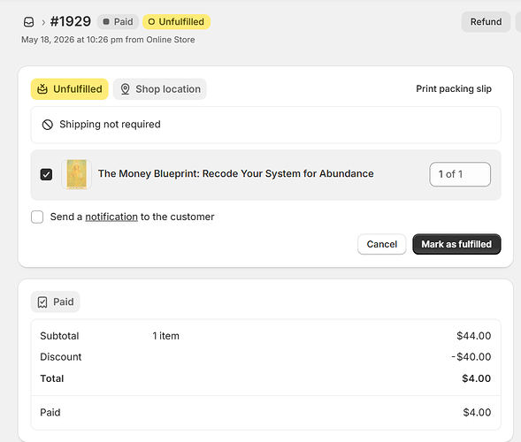Click Print packing slip
The height and width of the screenshot is (442, 521).
coord(454,88)
